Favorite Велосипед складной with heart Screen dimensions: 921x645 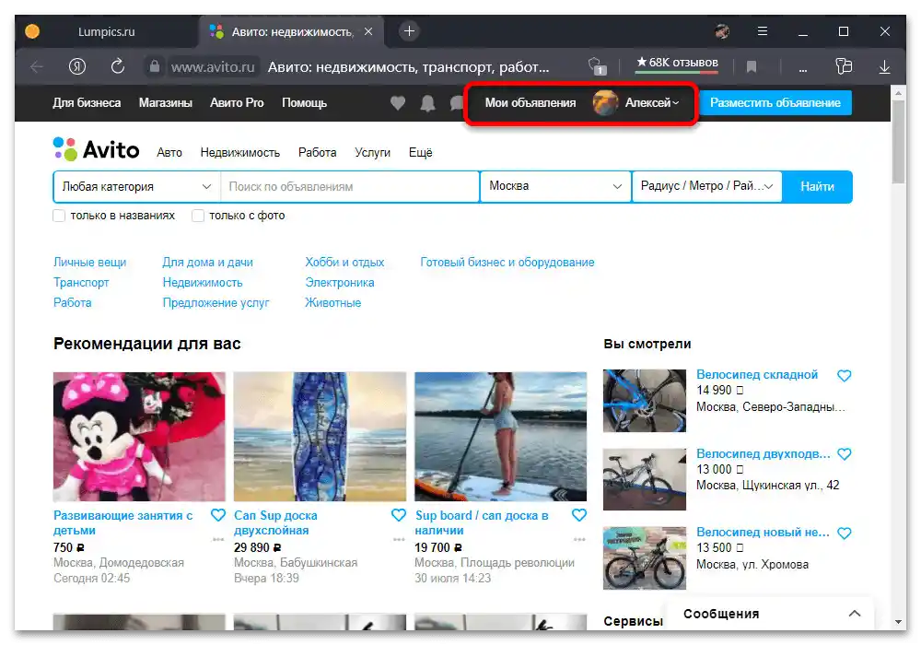(x=844, y=375)
